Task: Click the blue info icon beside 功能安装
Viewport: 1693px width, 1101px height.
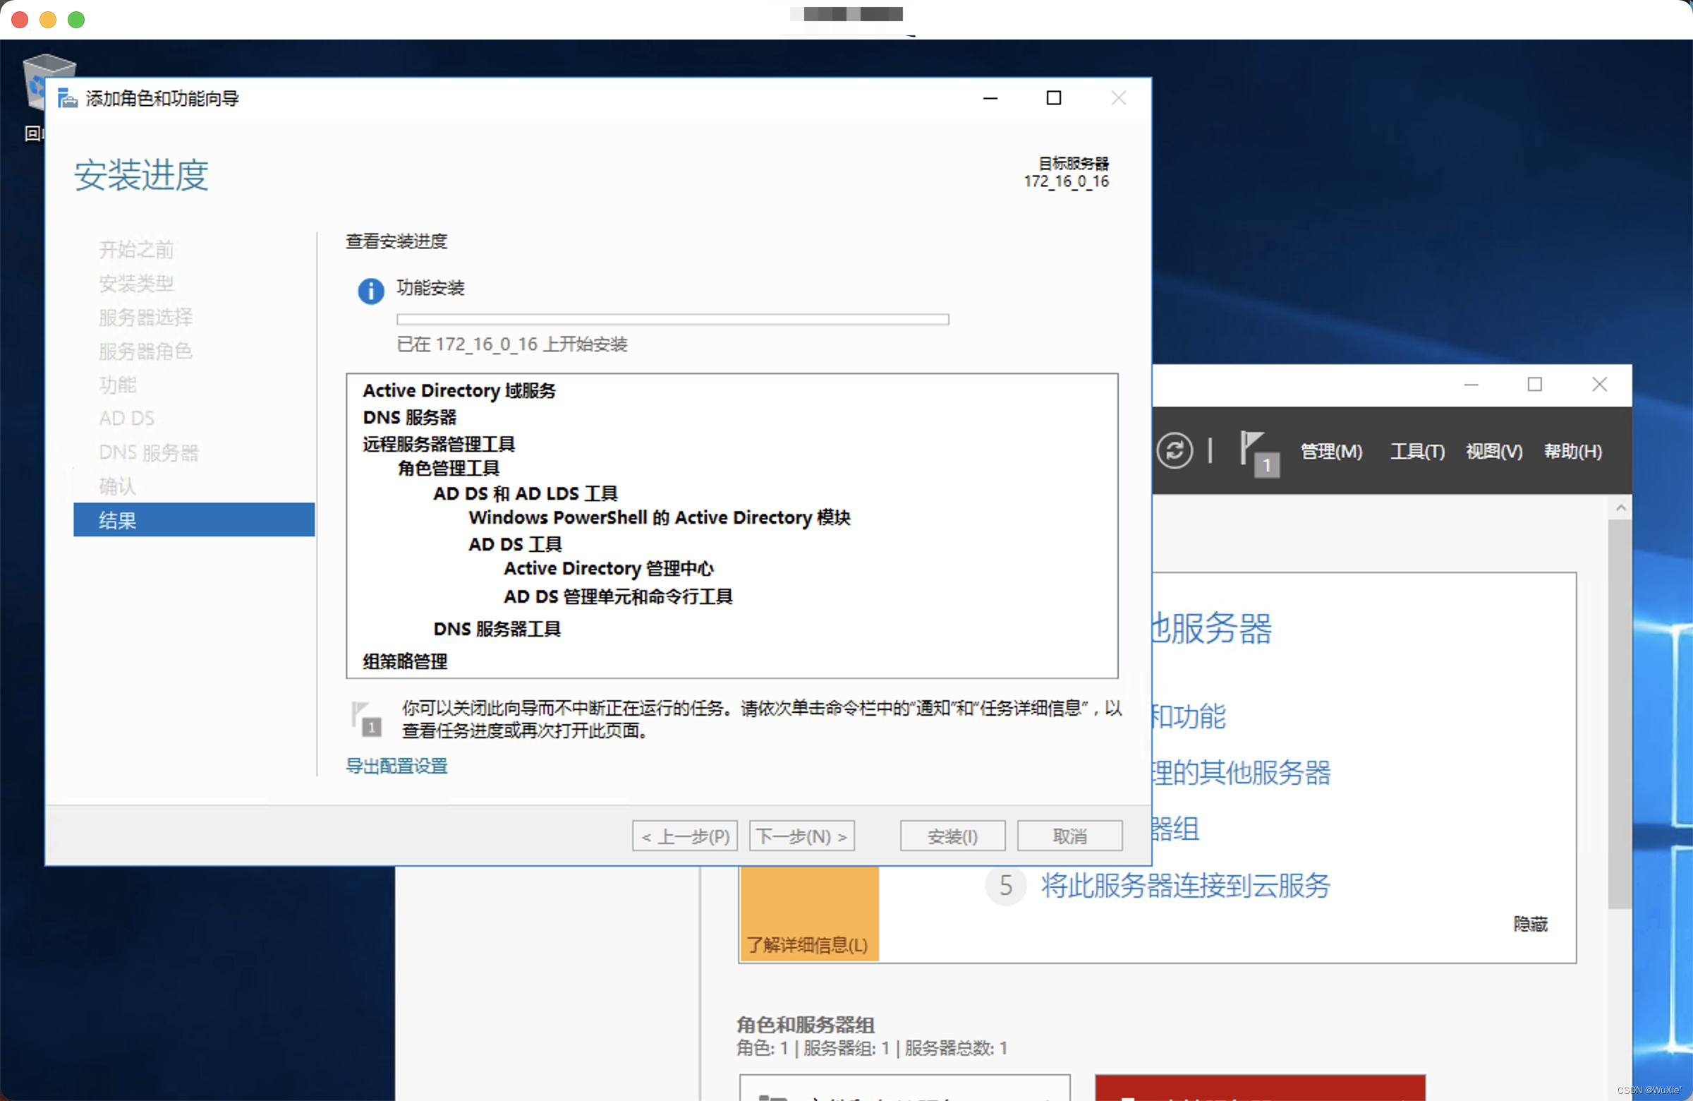Action: (x=370, y=291)
